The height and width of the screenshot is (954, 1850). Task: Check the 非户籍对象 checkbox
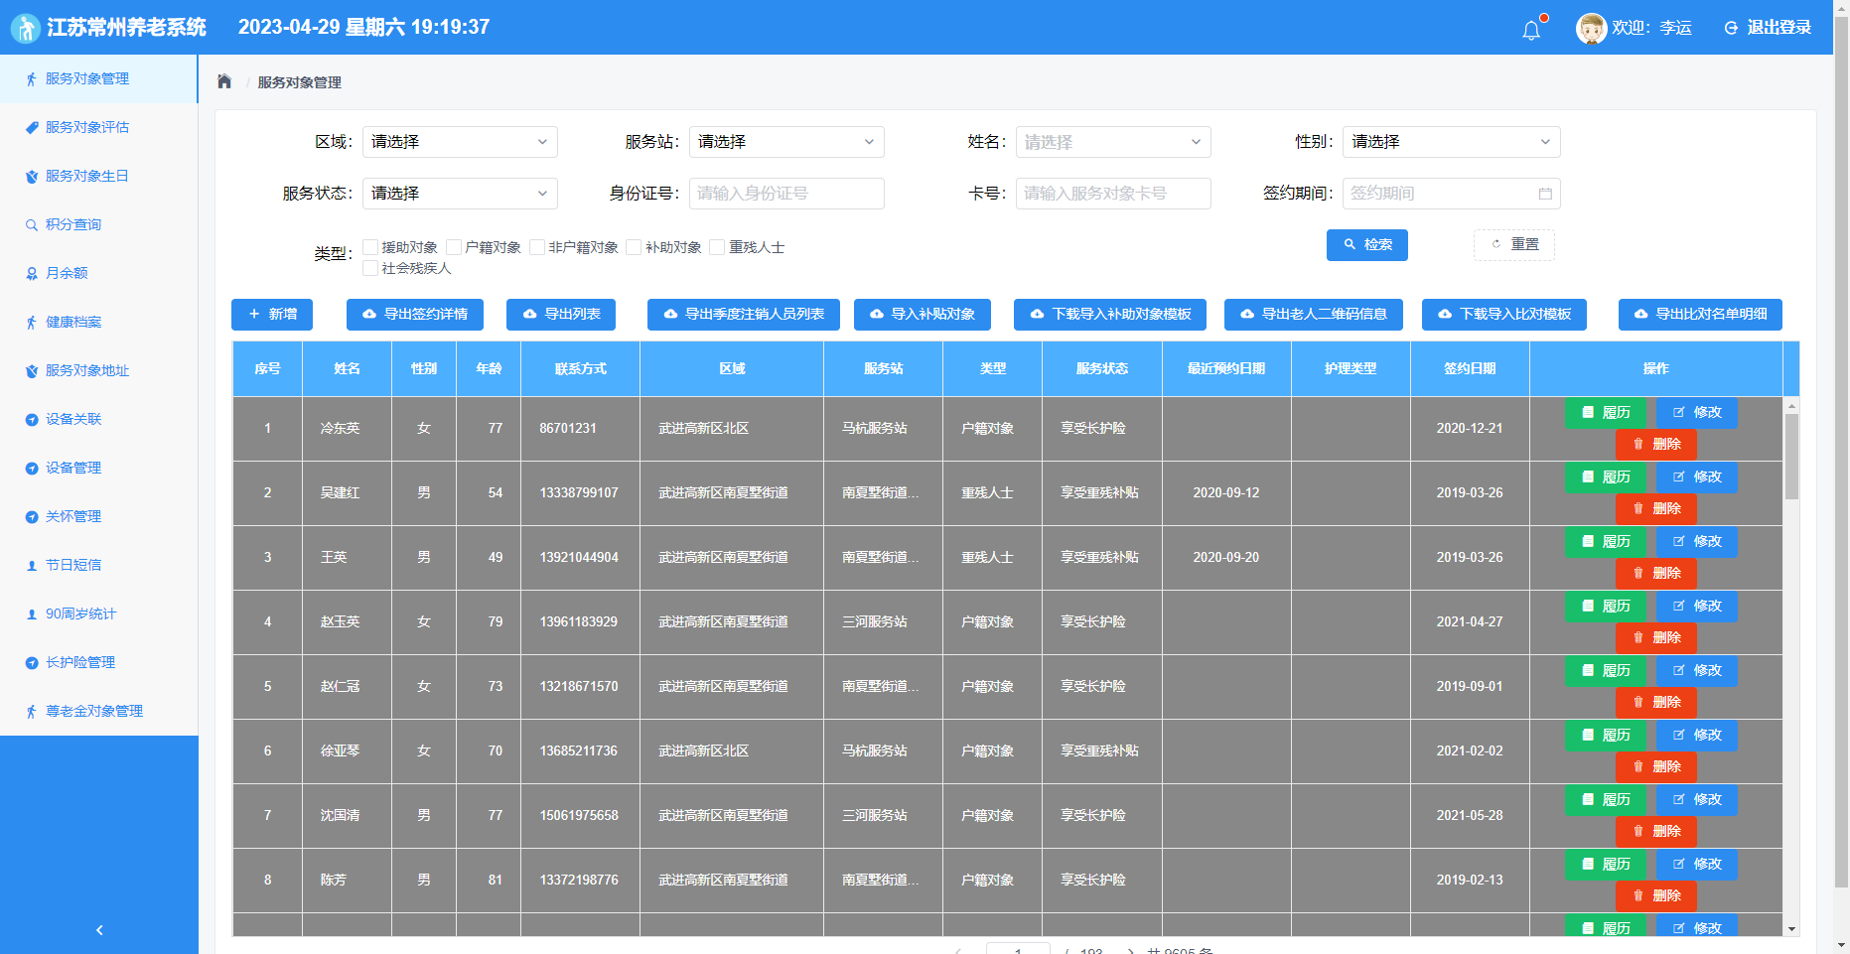tap(537, 247)
